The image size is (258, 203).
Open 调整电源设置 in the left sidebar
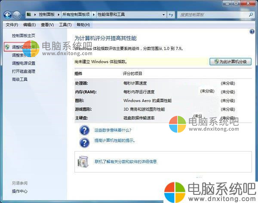24,63
